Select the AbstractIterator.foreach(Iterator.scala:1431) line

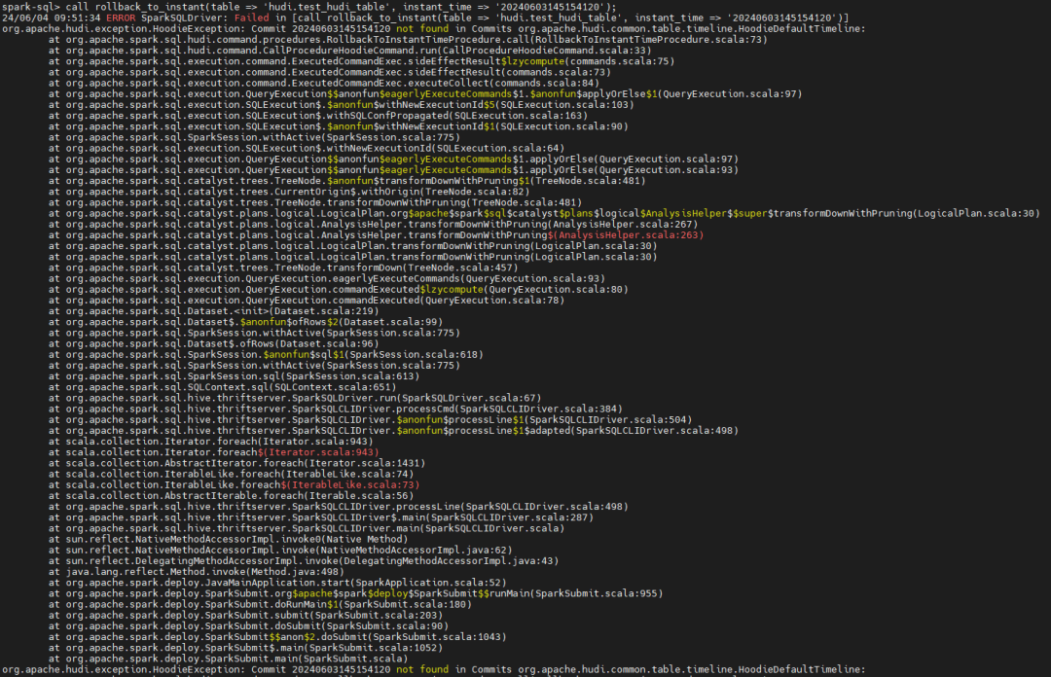pyautogui.click(x=236, y=463)
